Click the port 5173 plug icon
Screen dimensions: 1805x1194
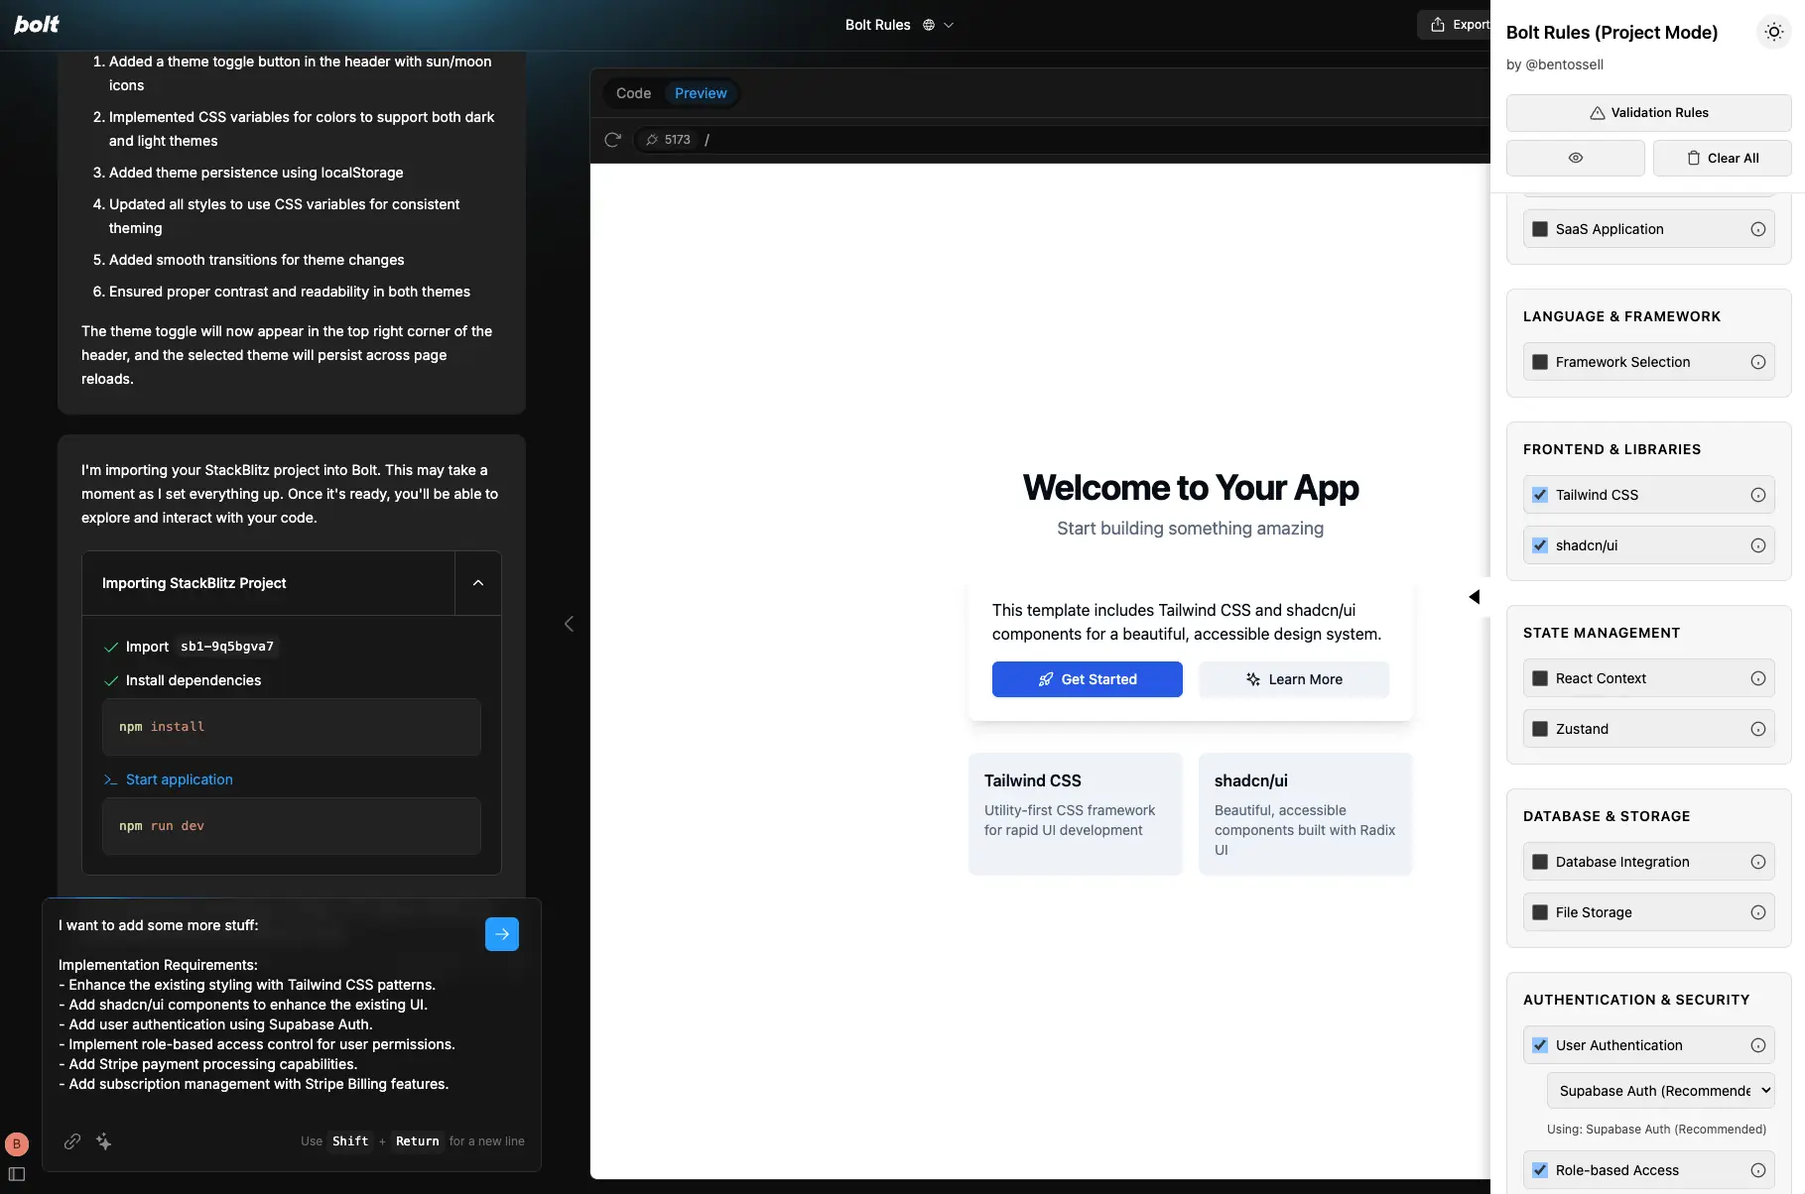(652, 140)
